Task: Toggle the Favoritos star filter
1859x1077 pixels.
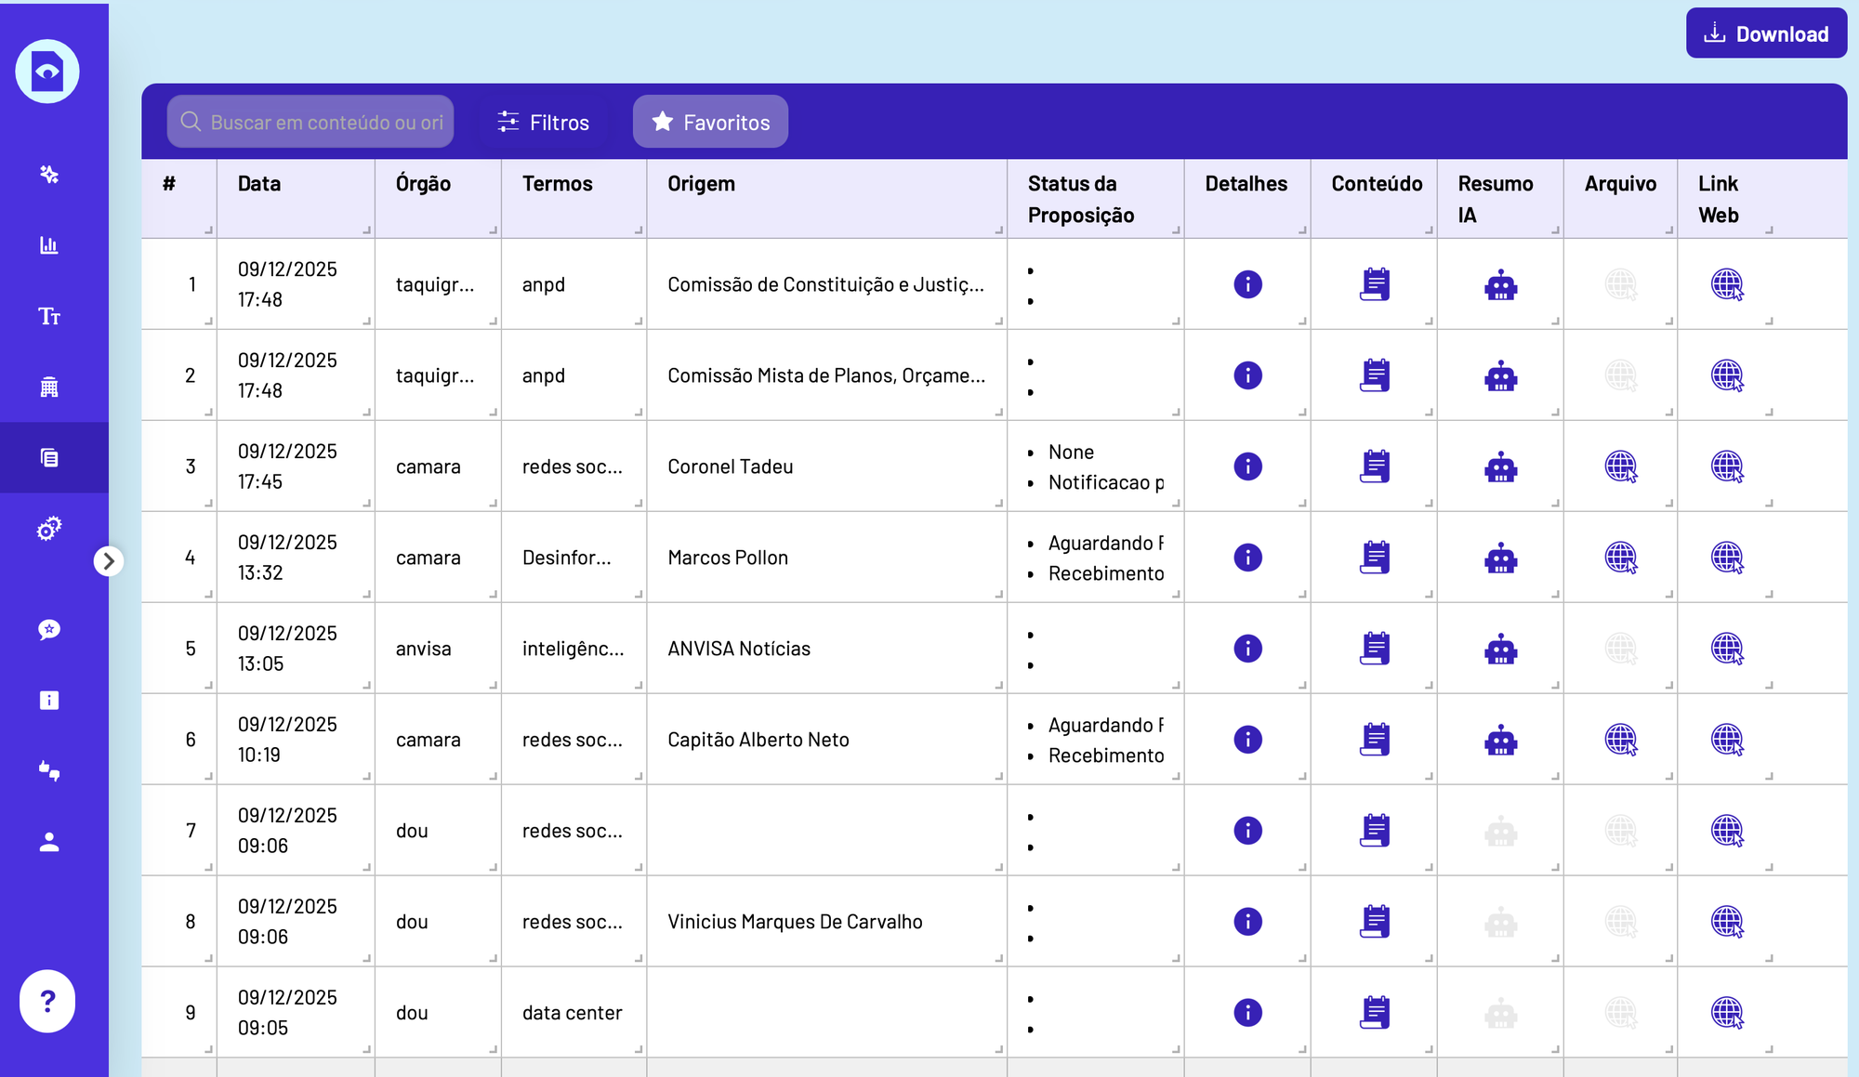Action: pyautogui.click(x=710, y=122)
